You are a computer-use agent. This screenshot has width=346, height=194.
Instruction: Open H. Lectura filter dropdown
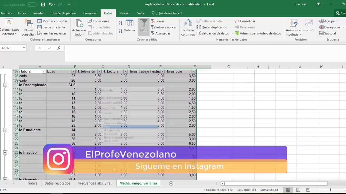(125, 71)
